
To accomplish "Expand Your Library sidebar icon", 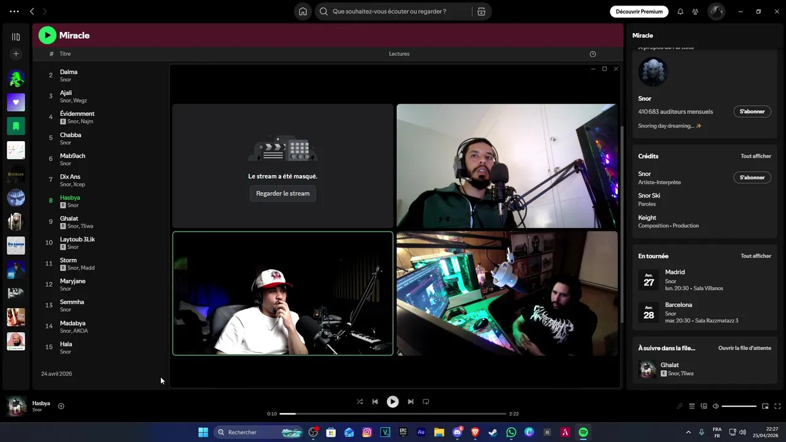I will (x=16, y=37).
